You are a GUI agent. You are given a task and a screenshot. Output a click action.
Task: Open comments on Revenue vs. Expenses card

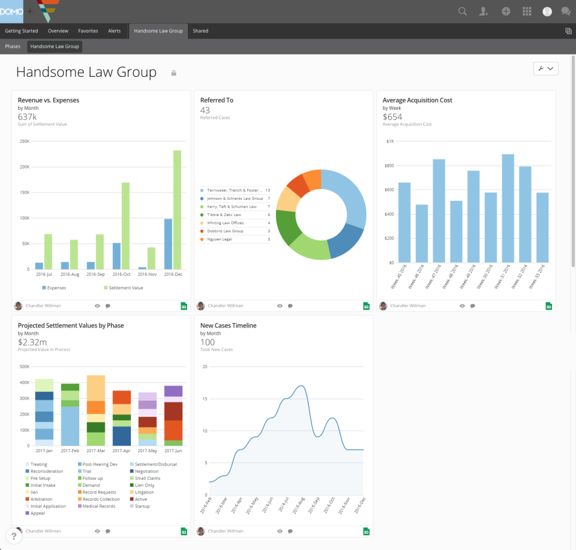108,306
